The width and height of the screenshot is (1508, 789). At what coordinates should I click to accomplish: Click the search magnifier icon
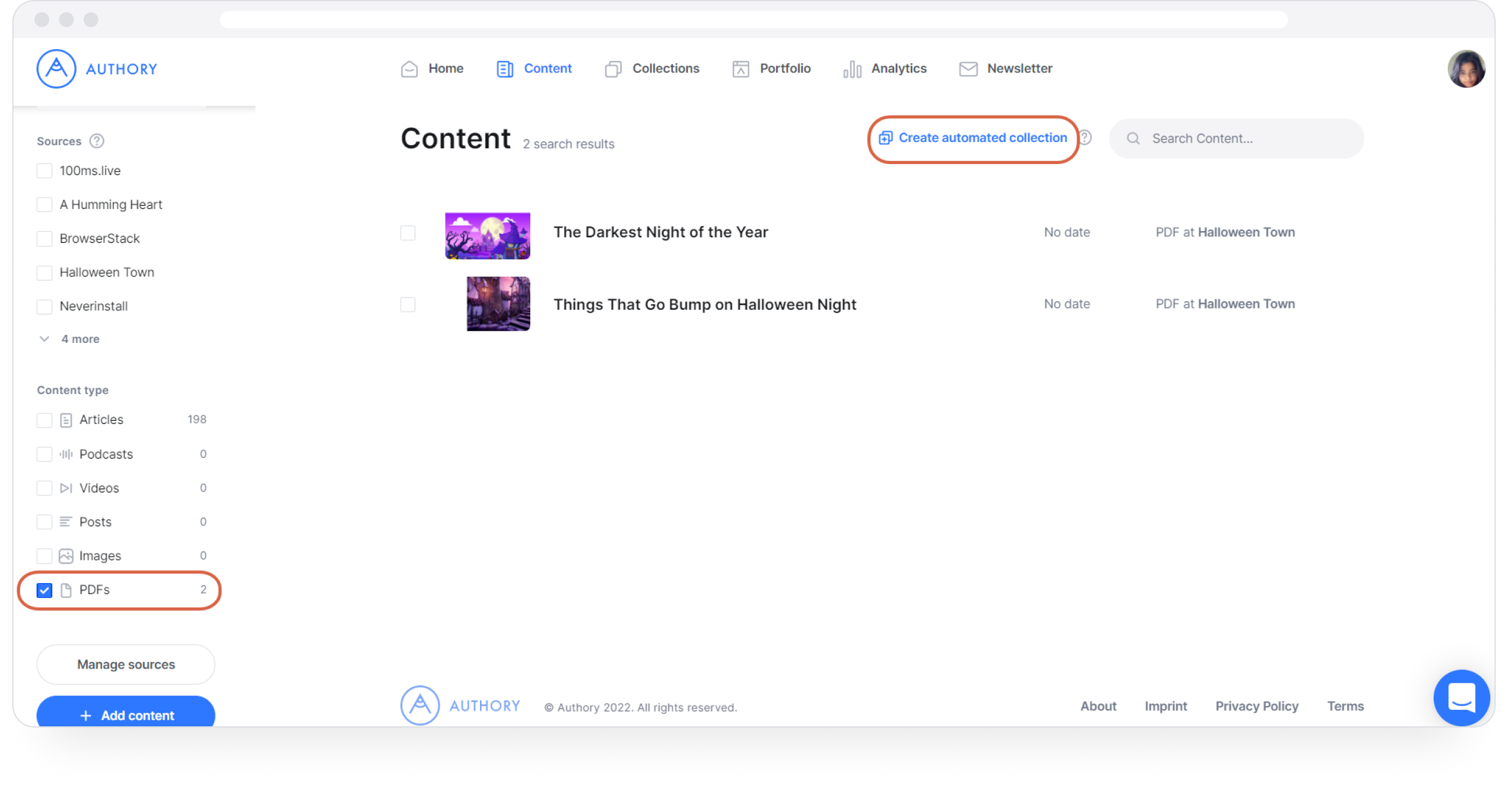click(1133, 138)
